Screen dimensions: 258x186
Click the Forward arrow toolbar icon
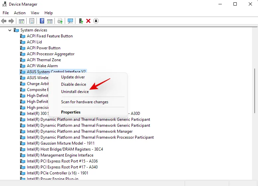pos(11,21)
